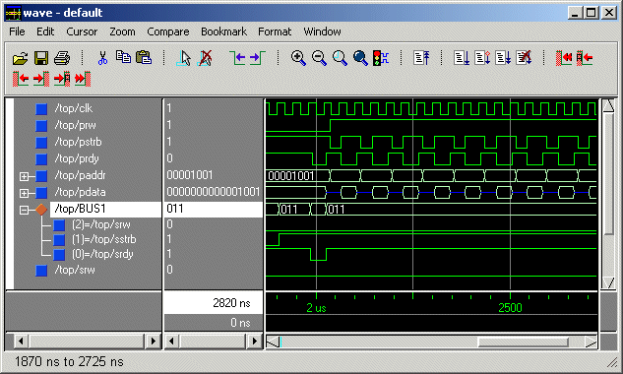Click the Delete Cursor icon with red X
This screenshot has width=623, height=374.
tap(205, 58)
